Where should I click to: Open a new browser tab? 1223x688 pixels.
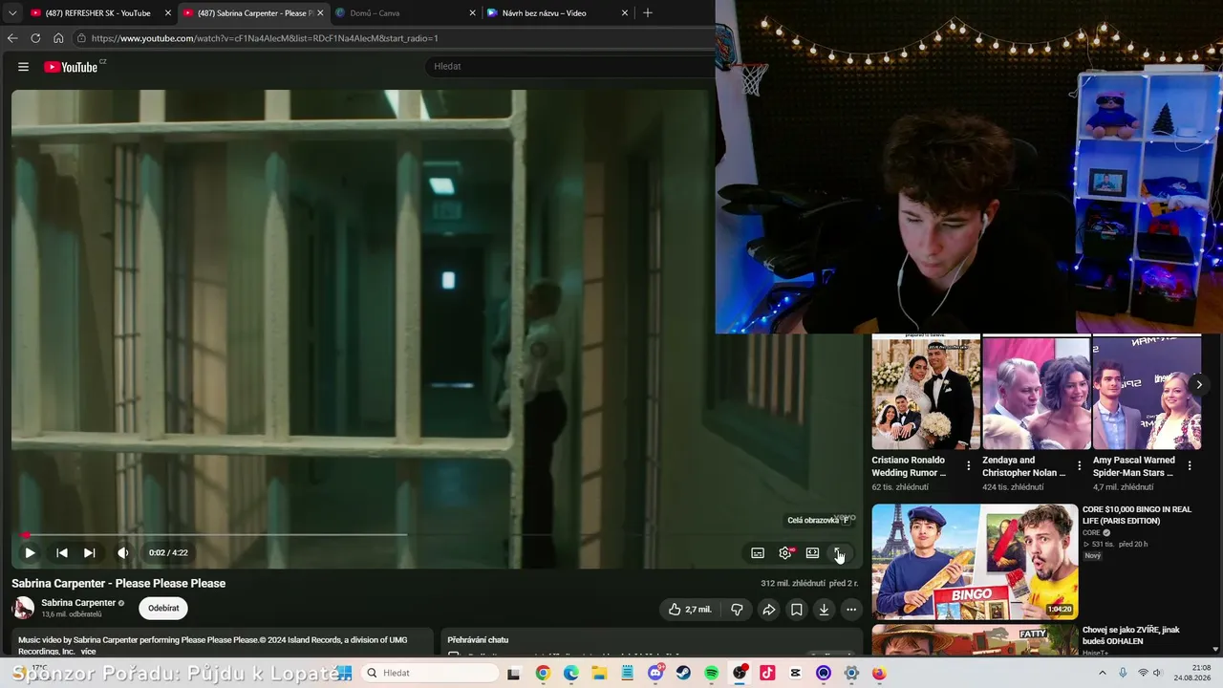click(648, 13)
